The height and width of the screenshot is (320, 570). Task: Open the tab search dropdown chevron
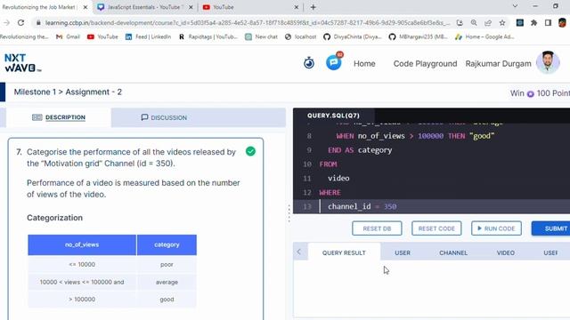coord(515,6)
